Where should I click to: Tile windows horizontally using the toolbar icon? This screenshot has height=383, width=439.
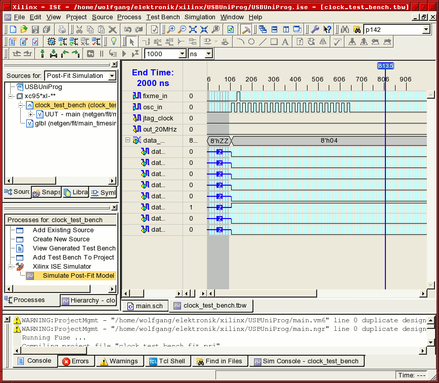[x=274, y=29]
